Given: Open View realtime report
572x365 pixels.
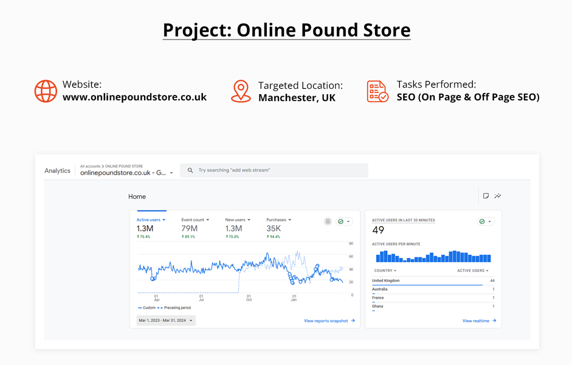Looking at the screenshot, I should click(476, 321).
